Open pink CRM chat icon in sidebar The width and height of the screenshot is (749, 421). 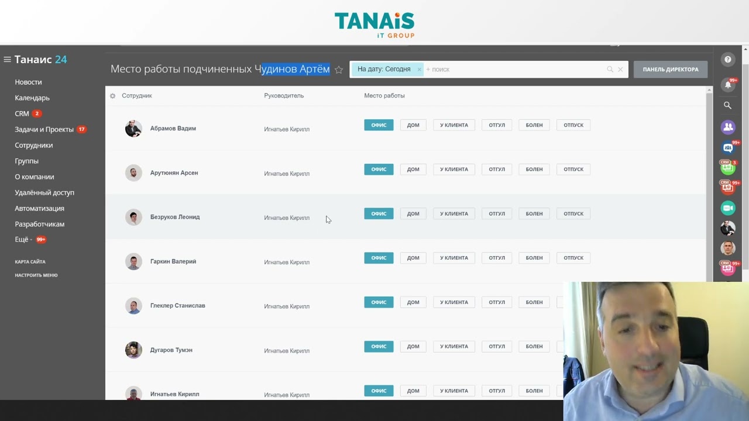coord(728,268)
